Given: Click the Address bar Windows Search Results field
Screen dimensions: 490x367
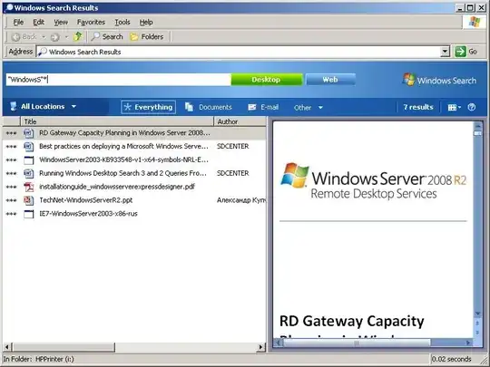Looking at the screenshot, I should click(238, 52).
